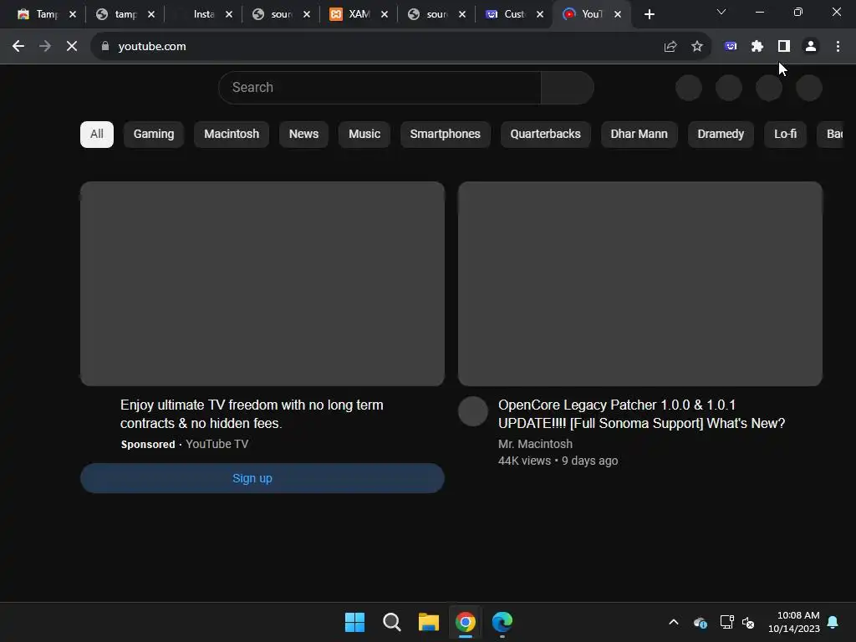Go back using the browser back arrow
Viewport: 856px width, 642px height.
tap(18, 47)
